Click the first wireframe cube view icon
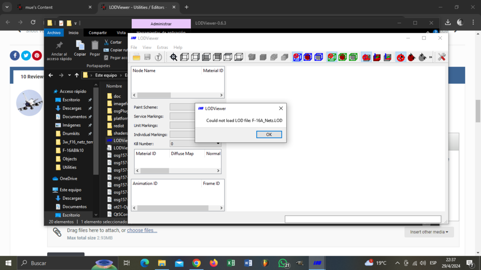 pos(184,57)
